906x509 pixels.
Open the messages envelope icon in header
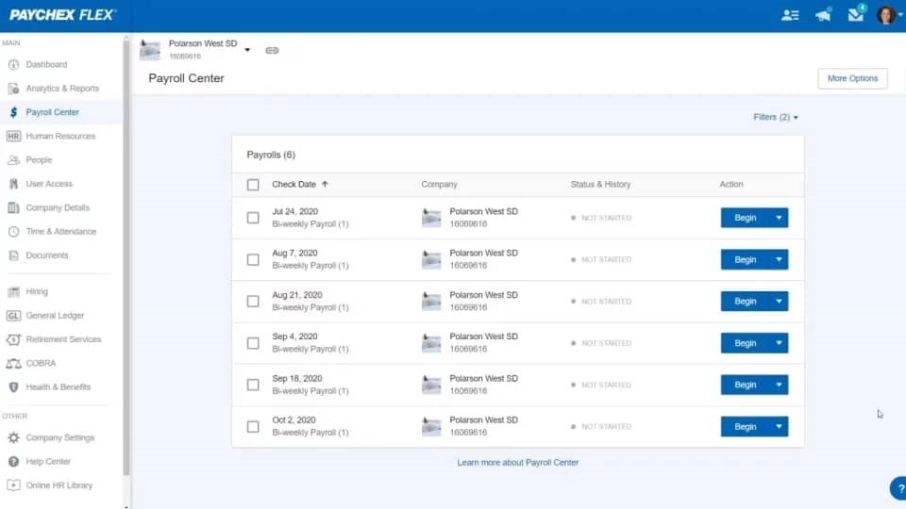pyautogui.click(x=855, y=15)
